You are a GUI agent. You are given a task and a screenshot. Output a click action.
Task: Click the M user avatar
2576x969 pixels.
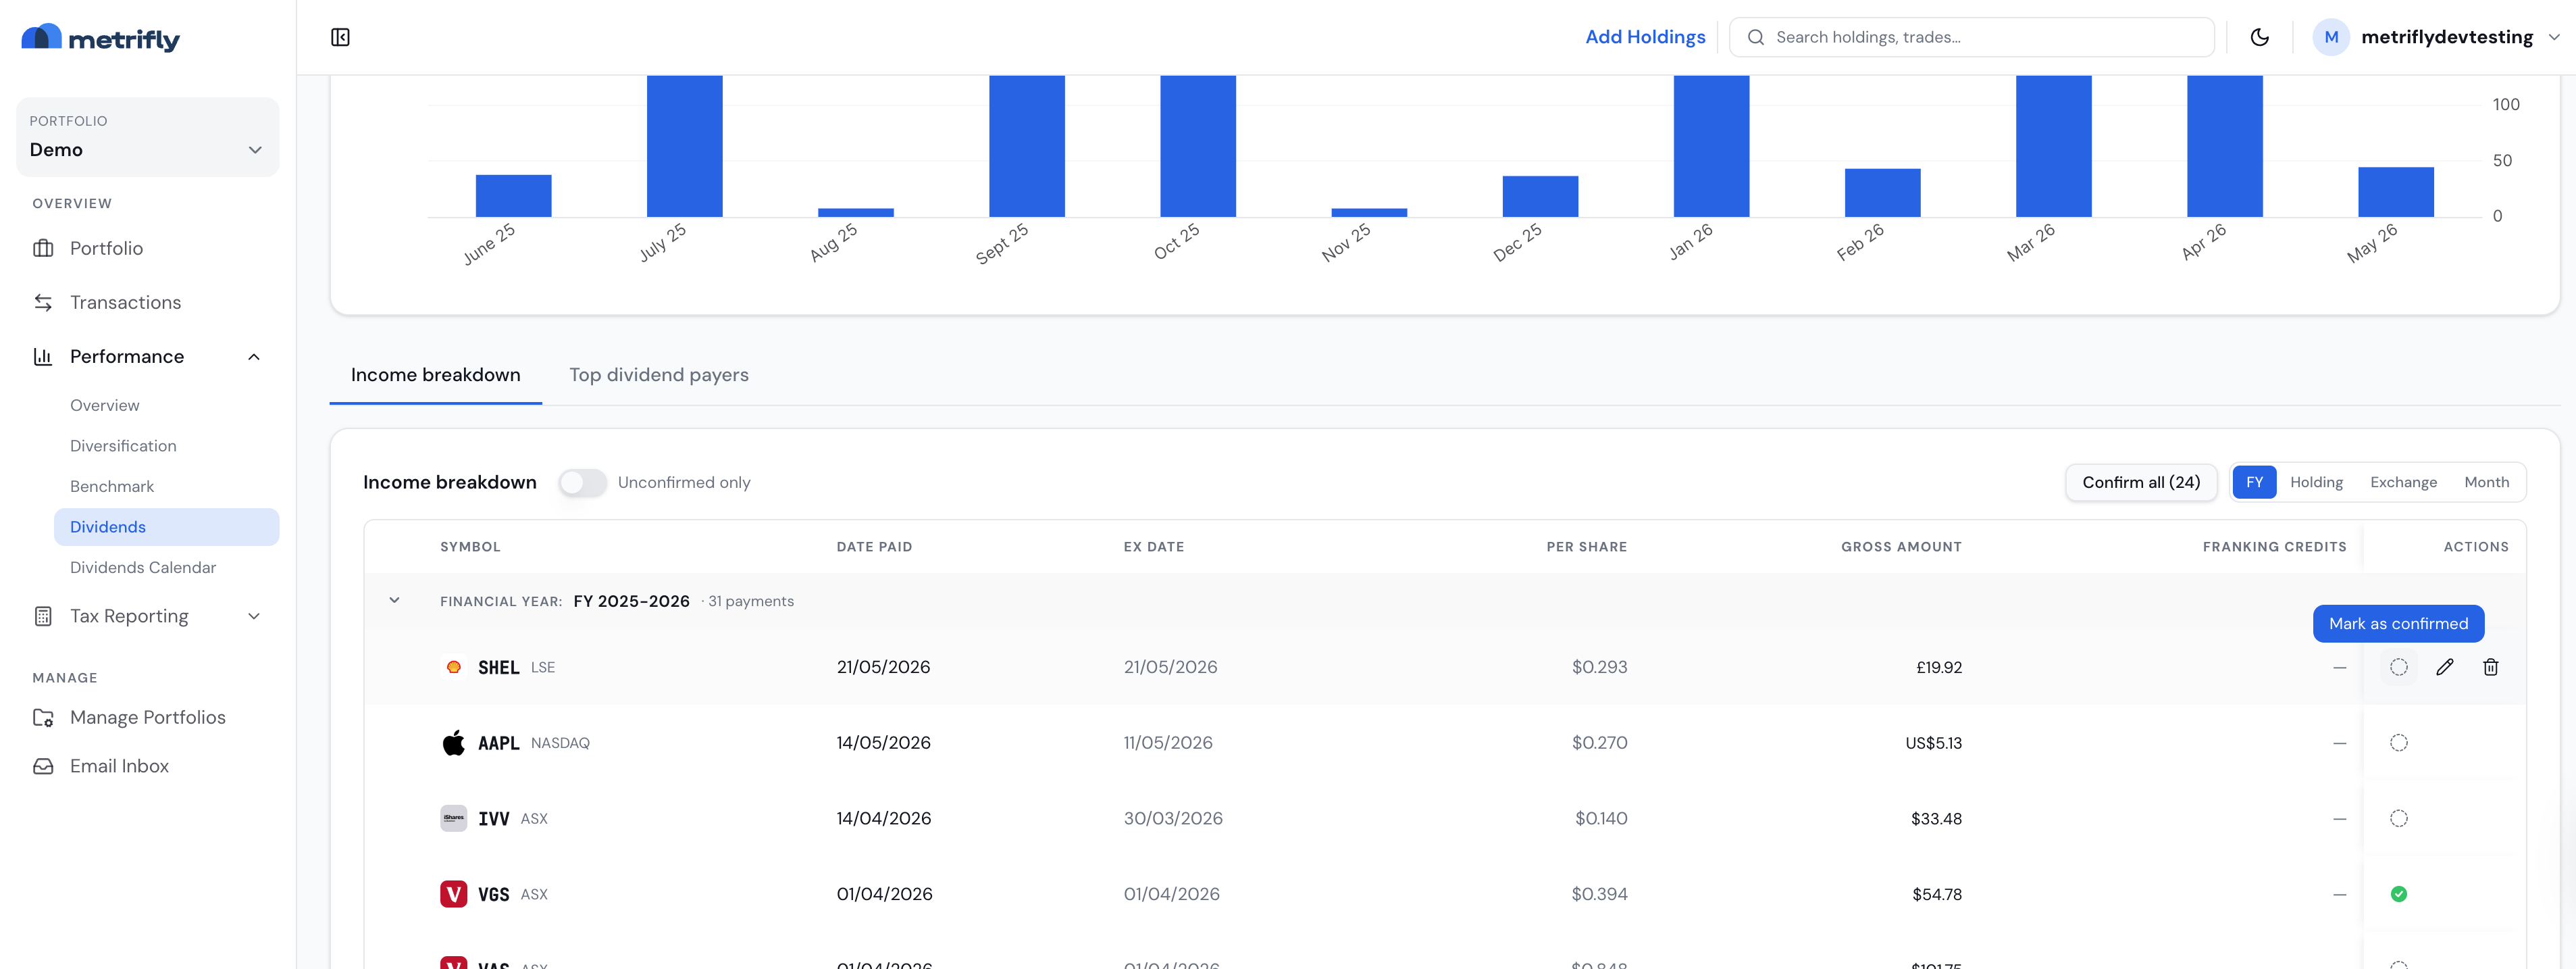click(x=2331, y=37)
